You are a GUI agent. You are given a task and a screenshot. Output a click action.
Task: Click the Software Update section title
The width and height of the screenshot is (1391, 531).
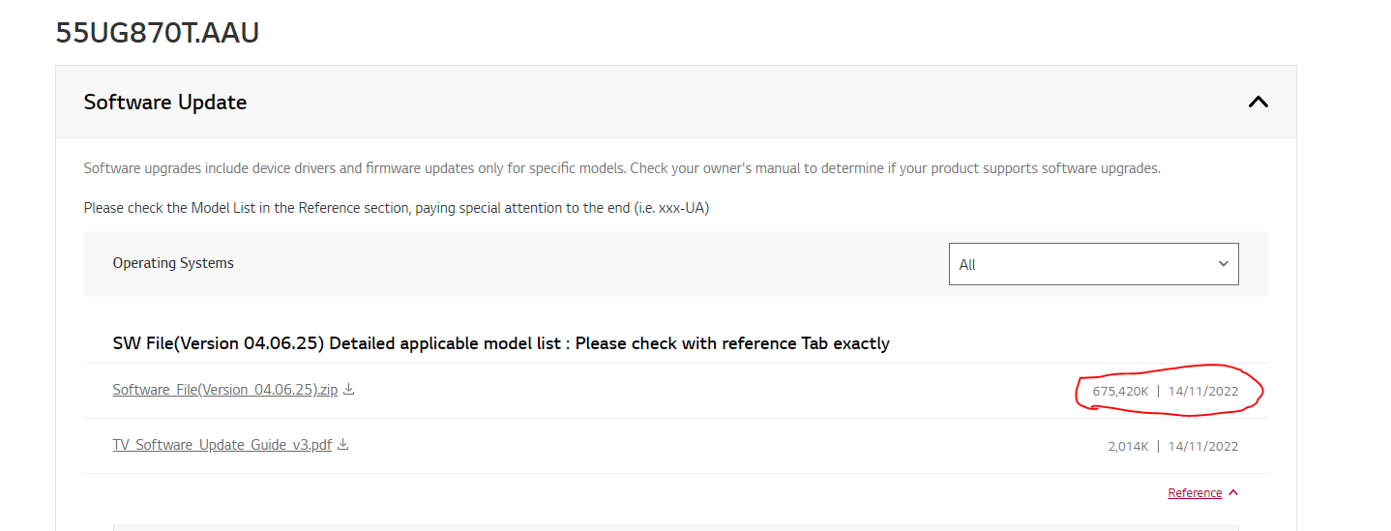[165, 103]
